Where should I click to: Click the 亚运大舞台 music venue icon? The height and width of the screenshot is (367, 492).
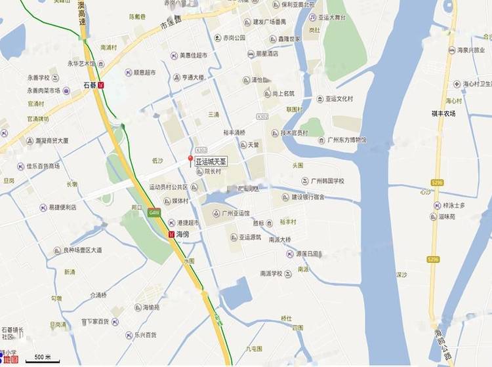[312, 17]
